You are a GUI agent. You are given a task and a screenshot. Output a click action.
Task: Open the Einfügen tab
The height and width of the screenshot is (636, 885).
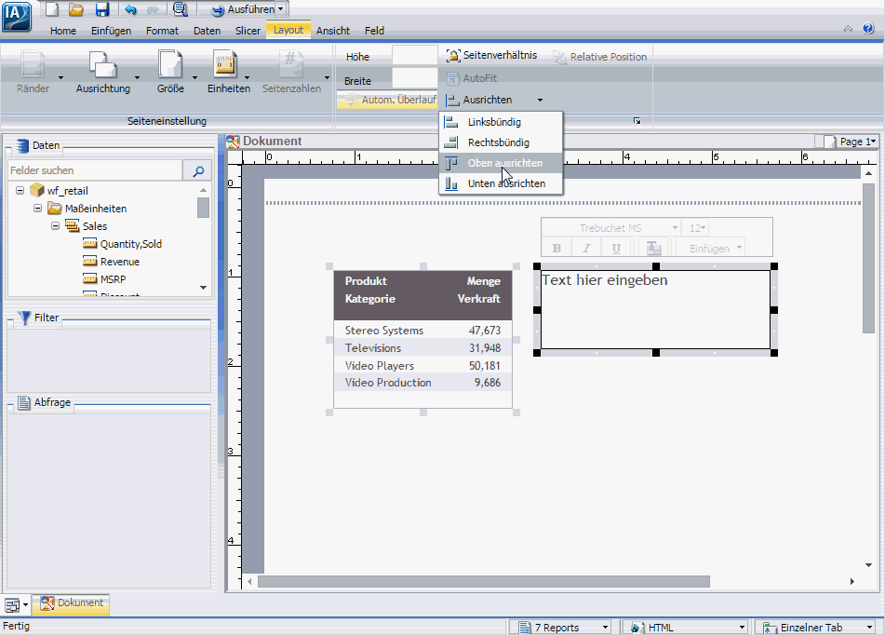(x=111, y=31)
